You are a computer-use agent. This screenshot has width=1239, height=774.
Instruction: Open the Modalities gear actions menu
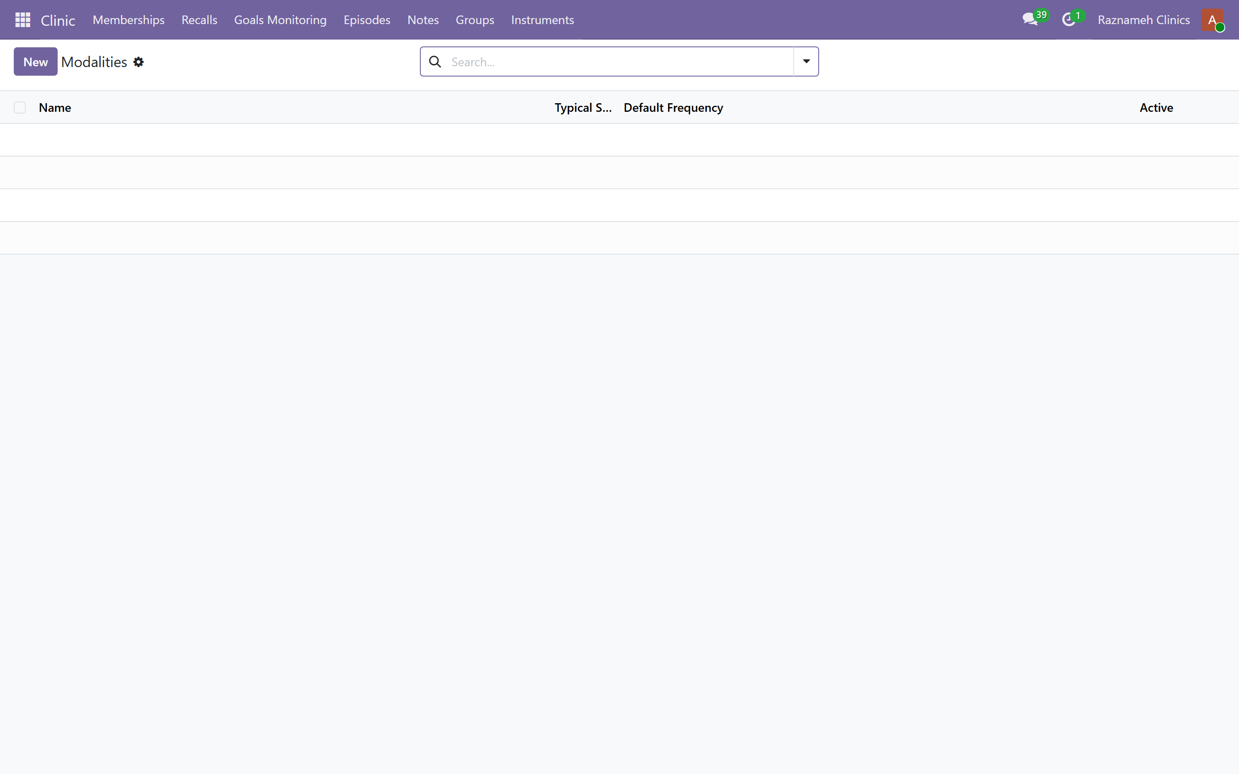(138, 62)
